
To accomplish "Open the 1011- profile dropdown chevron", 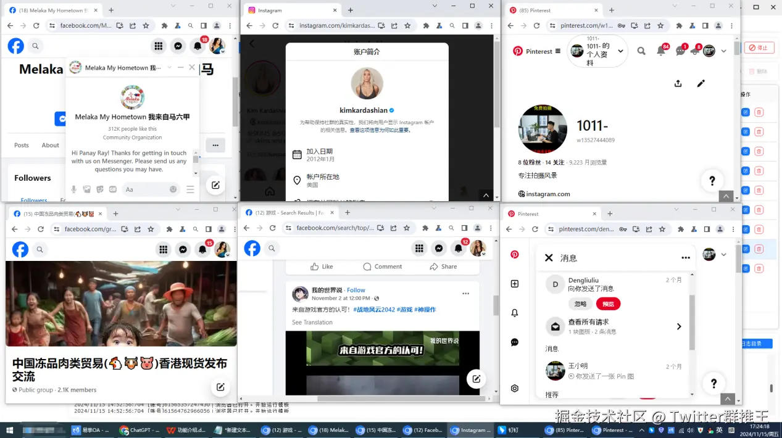I will click(x=621, y=52).
